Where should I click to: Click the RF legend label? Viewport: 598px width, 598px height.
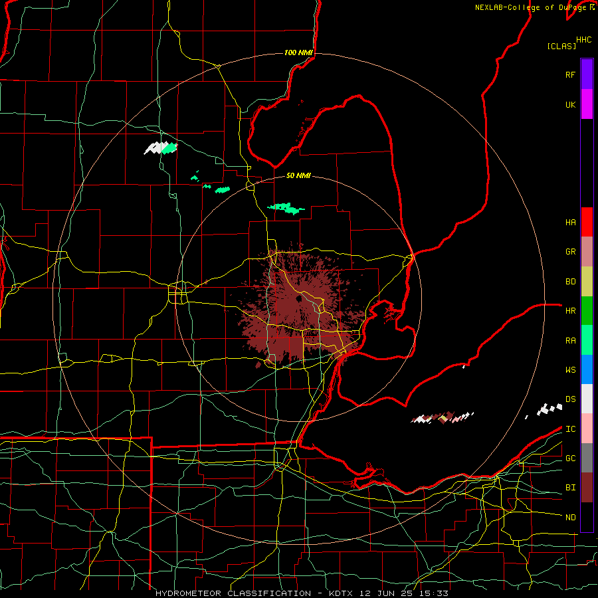tap(570, 74)
